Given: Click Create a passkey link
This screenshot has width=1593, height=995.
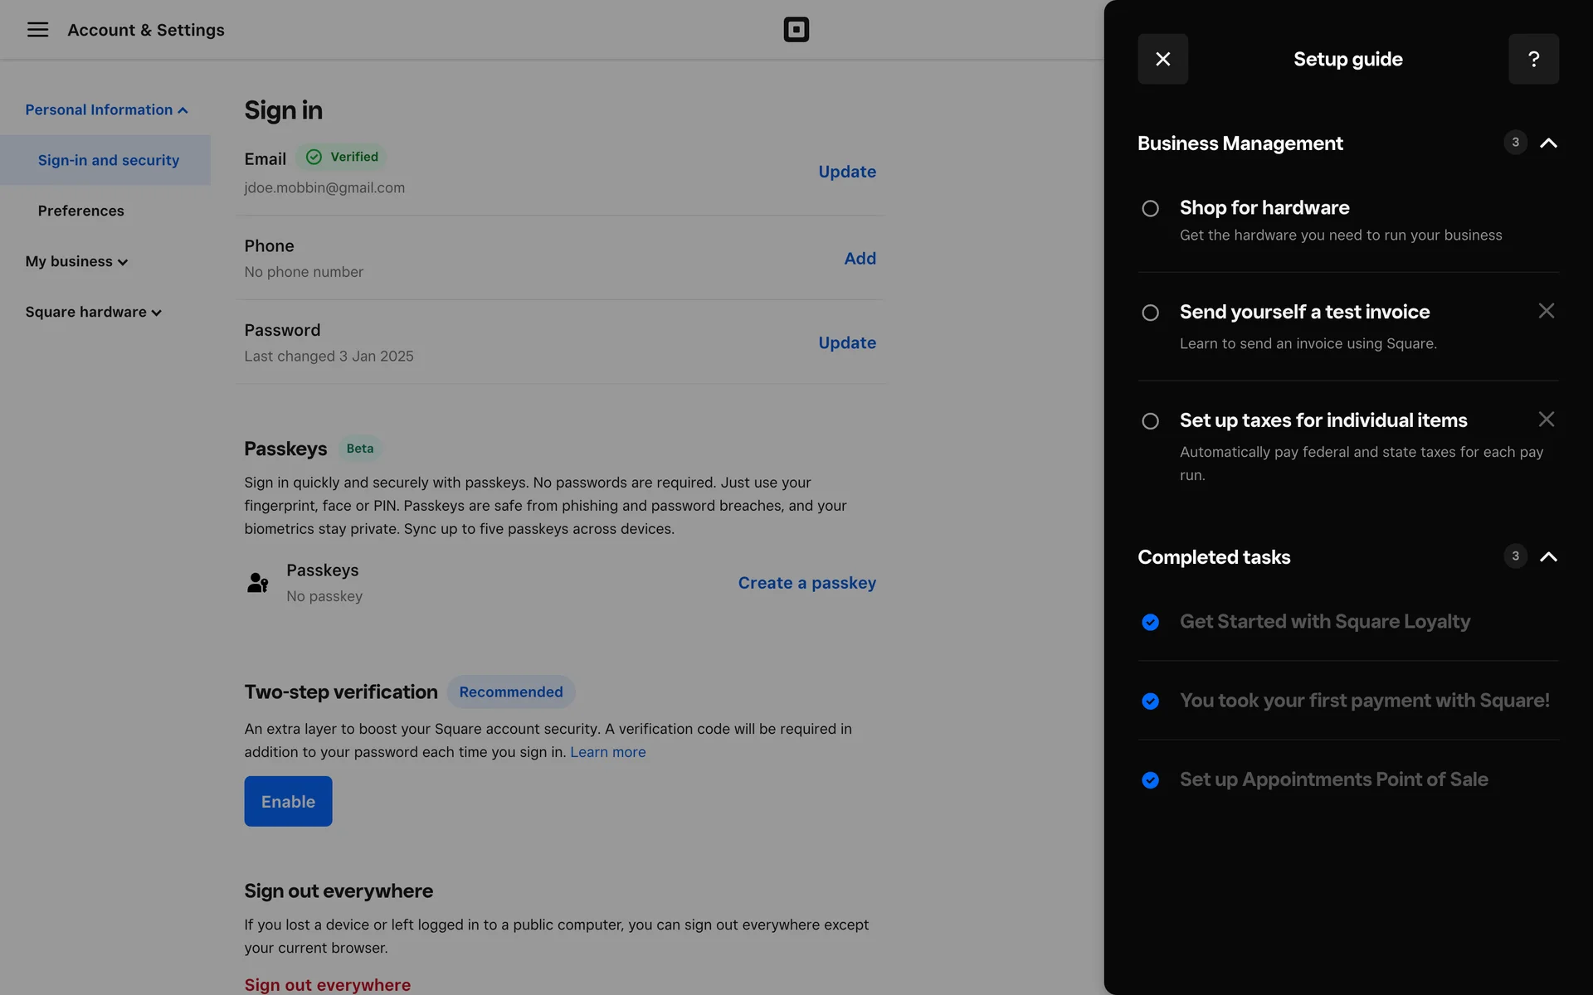Looking at the screenshot, I should [806, 583].
